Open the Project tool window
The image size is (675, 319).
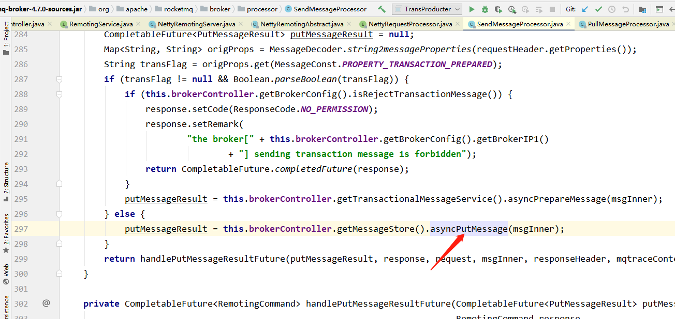(x=6, y=38)
